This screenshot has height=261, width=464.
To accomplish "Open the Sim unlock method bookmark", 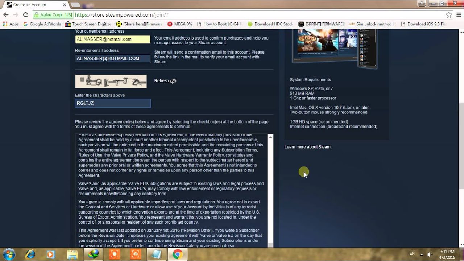I will tap(372, 24).
